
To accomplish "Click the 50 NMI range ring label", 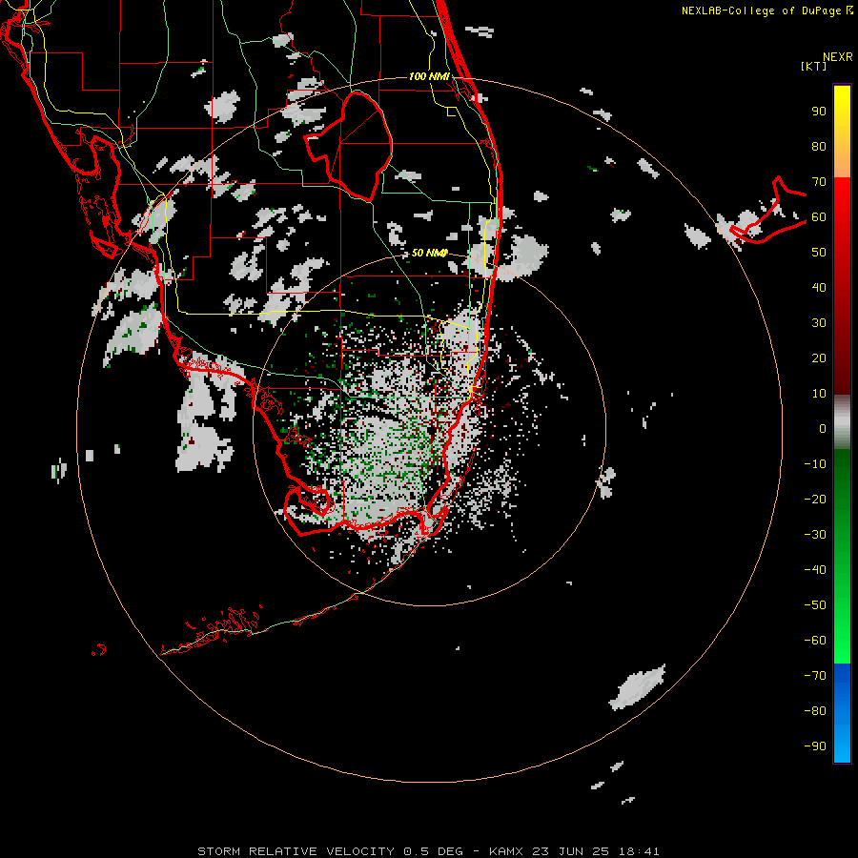I will point(429,253).
